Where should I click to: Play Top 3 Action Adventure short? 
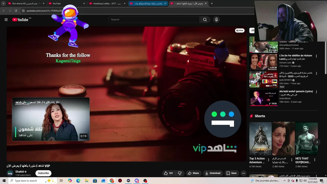(x=260, y=139)
